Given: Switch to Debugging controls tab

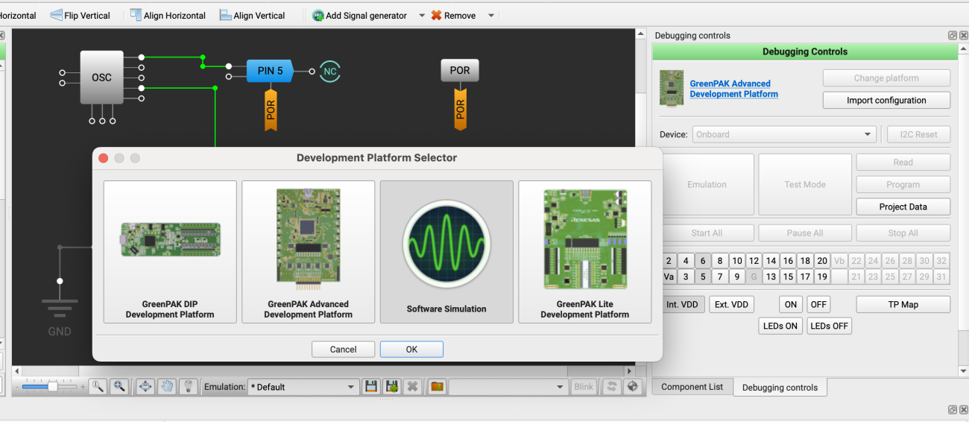Looking at the screenshot, I should (x=780, y=387).
